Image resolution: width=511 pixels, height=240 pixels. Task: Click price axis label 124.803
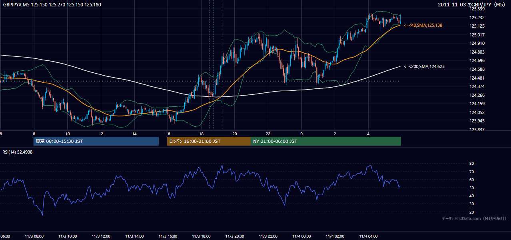tap(477, 52)
